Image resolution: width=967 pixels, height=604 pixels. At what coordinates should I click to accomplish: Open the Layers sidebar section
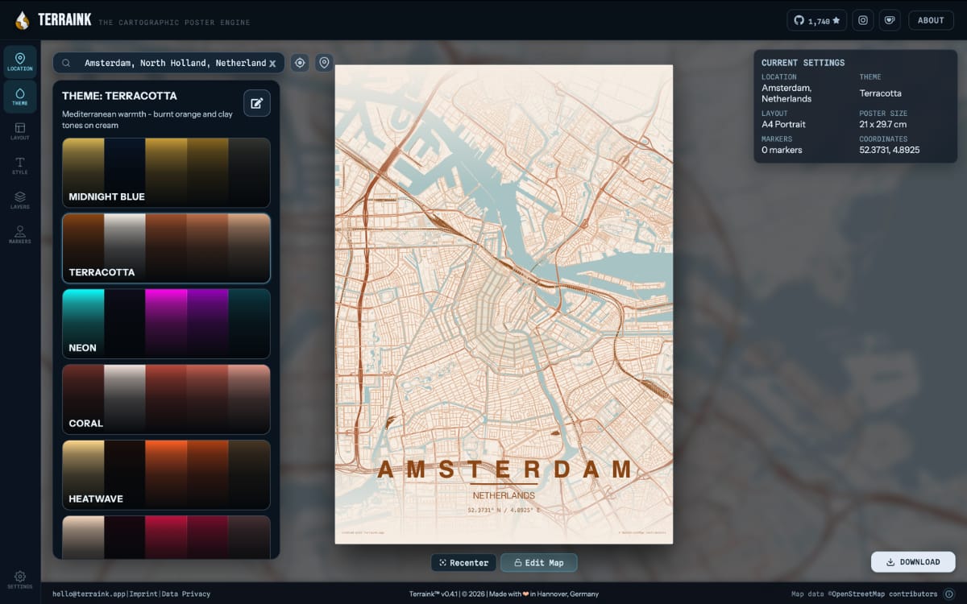[20, 201]
